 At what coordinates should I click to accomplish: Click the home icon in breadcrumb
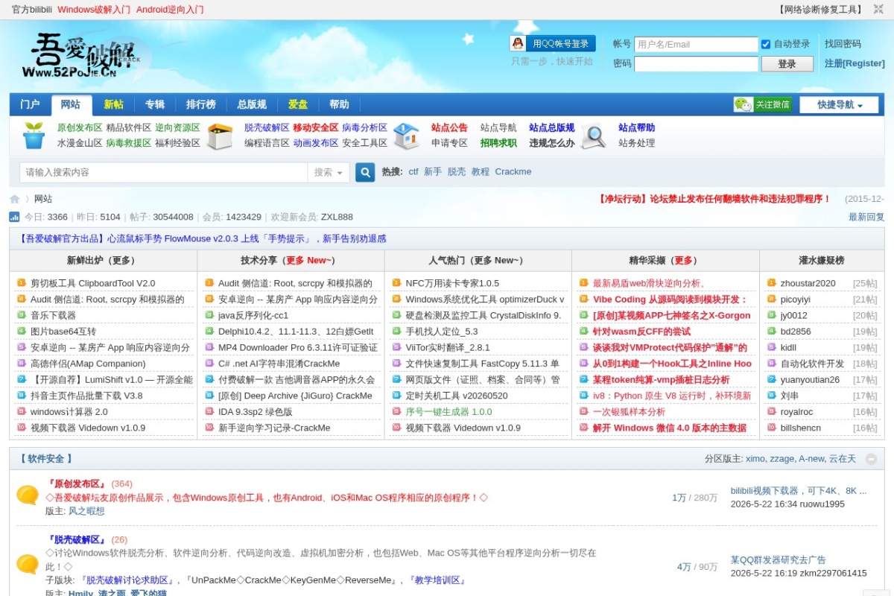click(15, 199)
